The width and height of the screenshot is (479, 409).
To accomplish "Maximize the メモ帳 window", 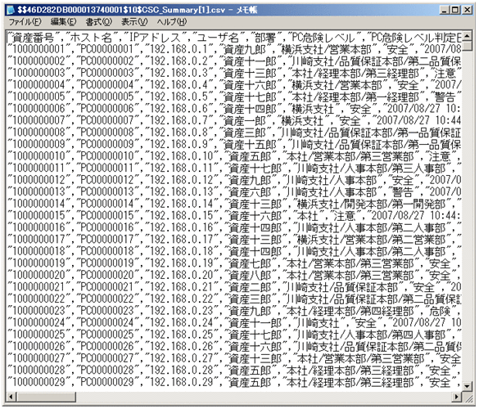I will 455,10.
